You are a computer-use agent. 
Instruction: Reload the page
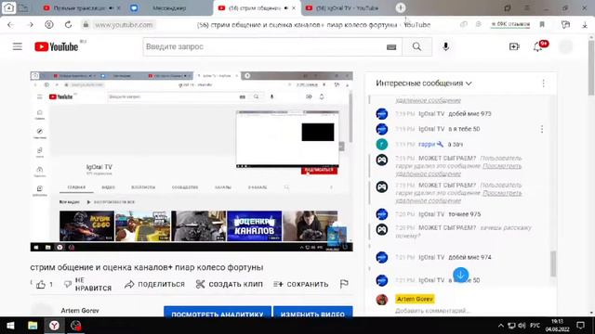point(68,25)
